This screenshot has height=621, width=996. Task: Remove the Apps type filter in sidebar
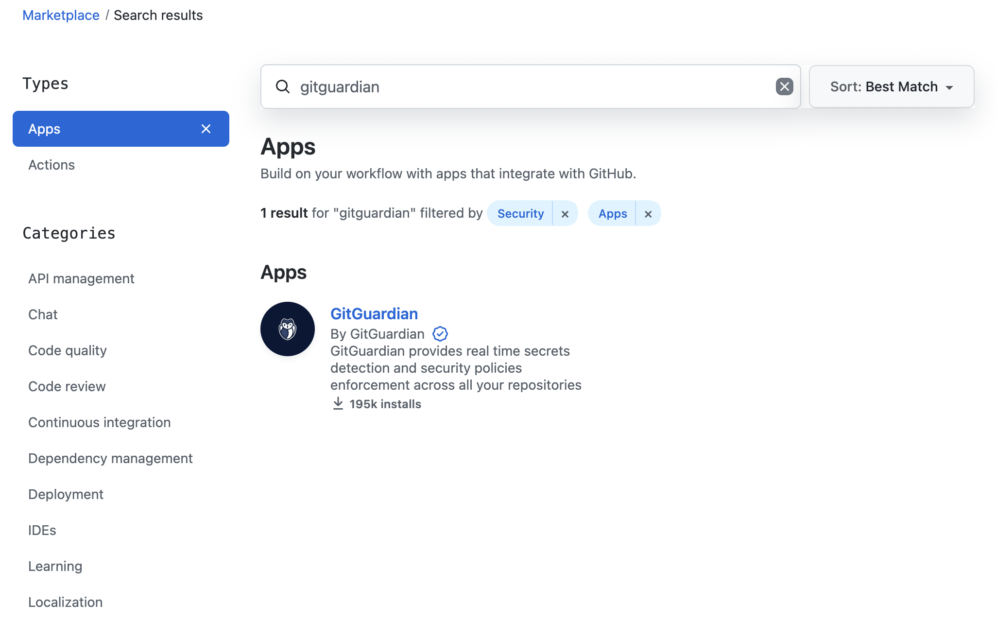pos(206,129)
